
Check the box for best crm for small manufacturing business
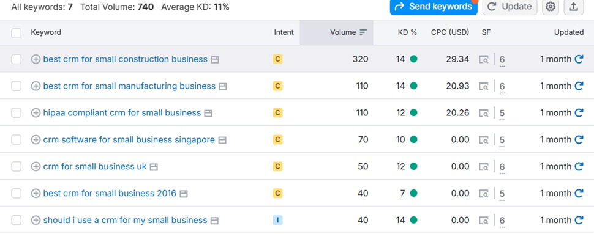pyautogui.click(x=17, y=86)
